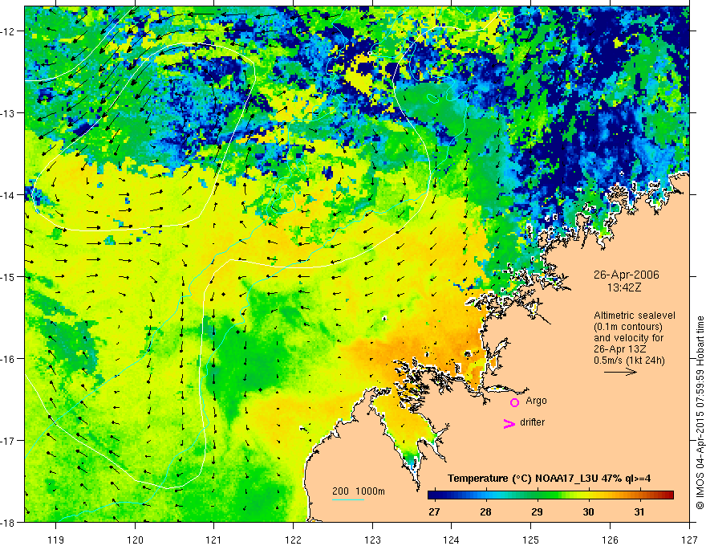
Task: Click the '26-Apr-2006' date text
Action: [x=627, y=275]
